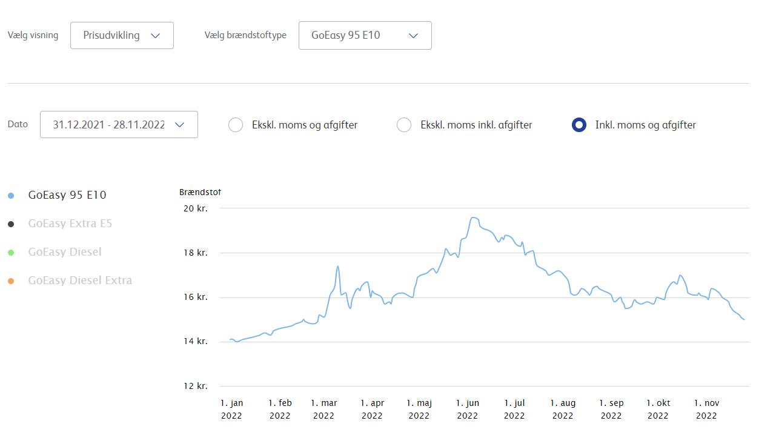The width and height of the screenshot is (776, 435).
Task: Click the 1. jul 2022 axis label
Action: click(514, 410)
